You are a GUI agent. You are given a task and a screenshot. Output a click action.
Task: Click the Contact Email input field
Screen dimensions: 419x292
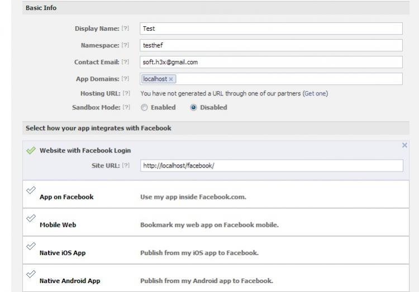point(271,62)
